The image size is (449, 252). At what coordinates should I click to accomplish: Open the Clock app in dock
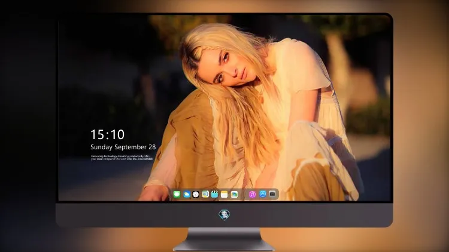[196, 195]
